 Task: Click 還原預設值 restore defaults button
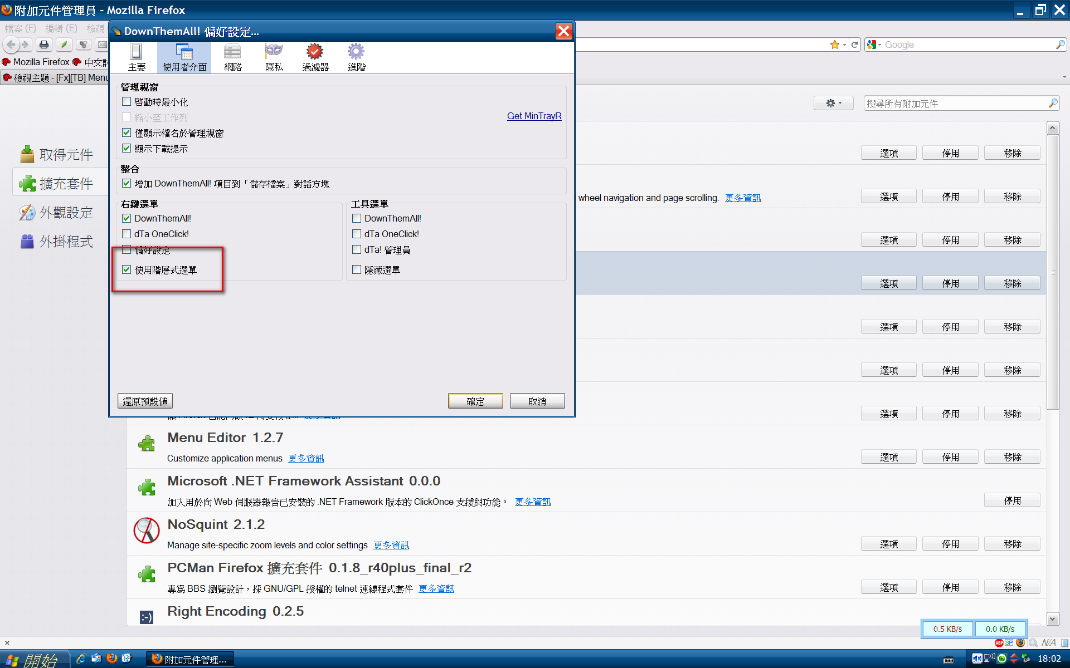[x=145, y=401]
